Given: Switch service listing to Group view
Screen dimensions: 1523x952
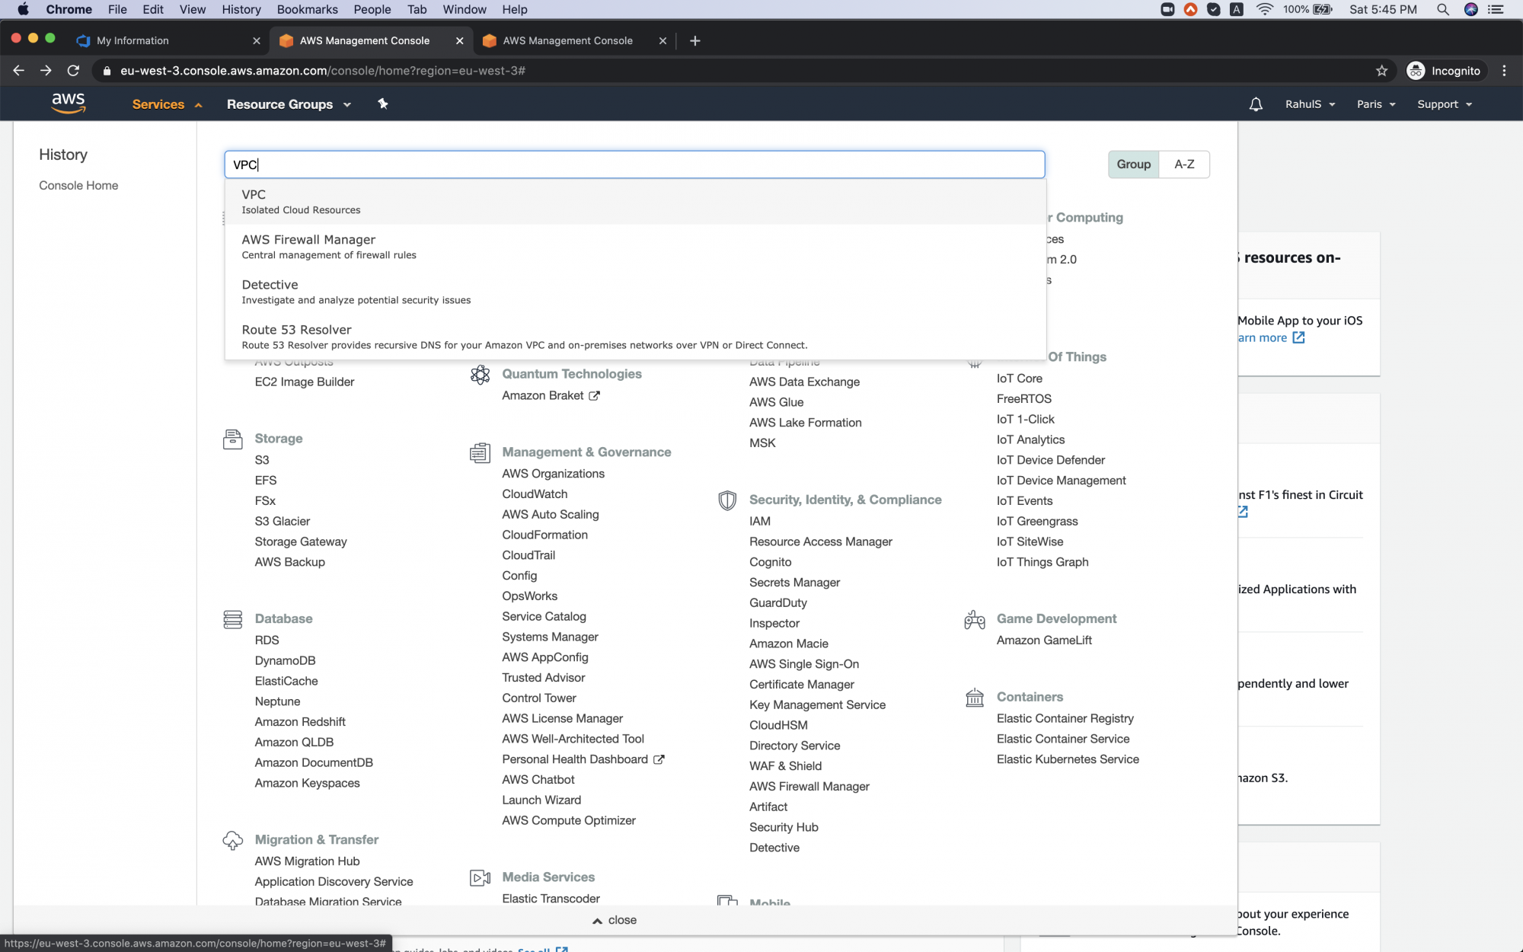Looking at the screenshot, I should point(1133,164).
